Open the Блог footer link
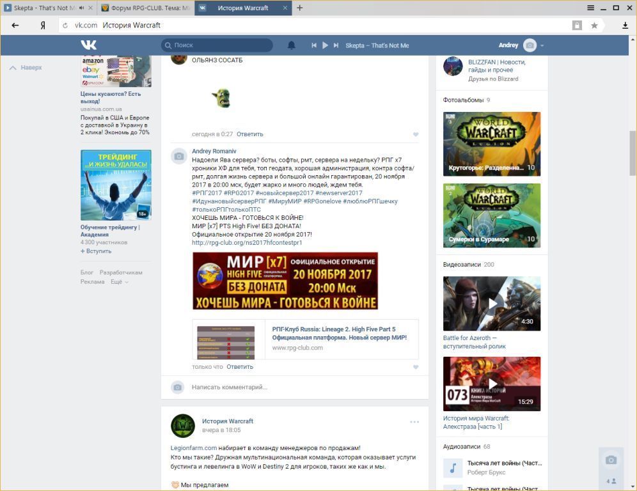This screenshot has width=637, height=491. tap(86, 272)
